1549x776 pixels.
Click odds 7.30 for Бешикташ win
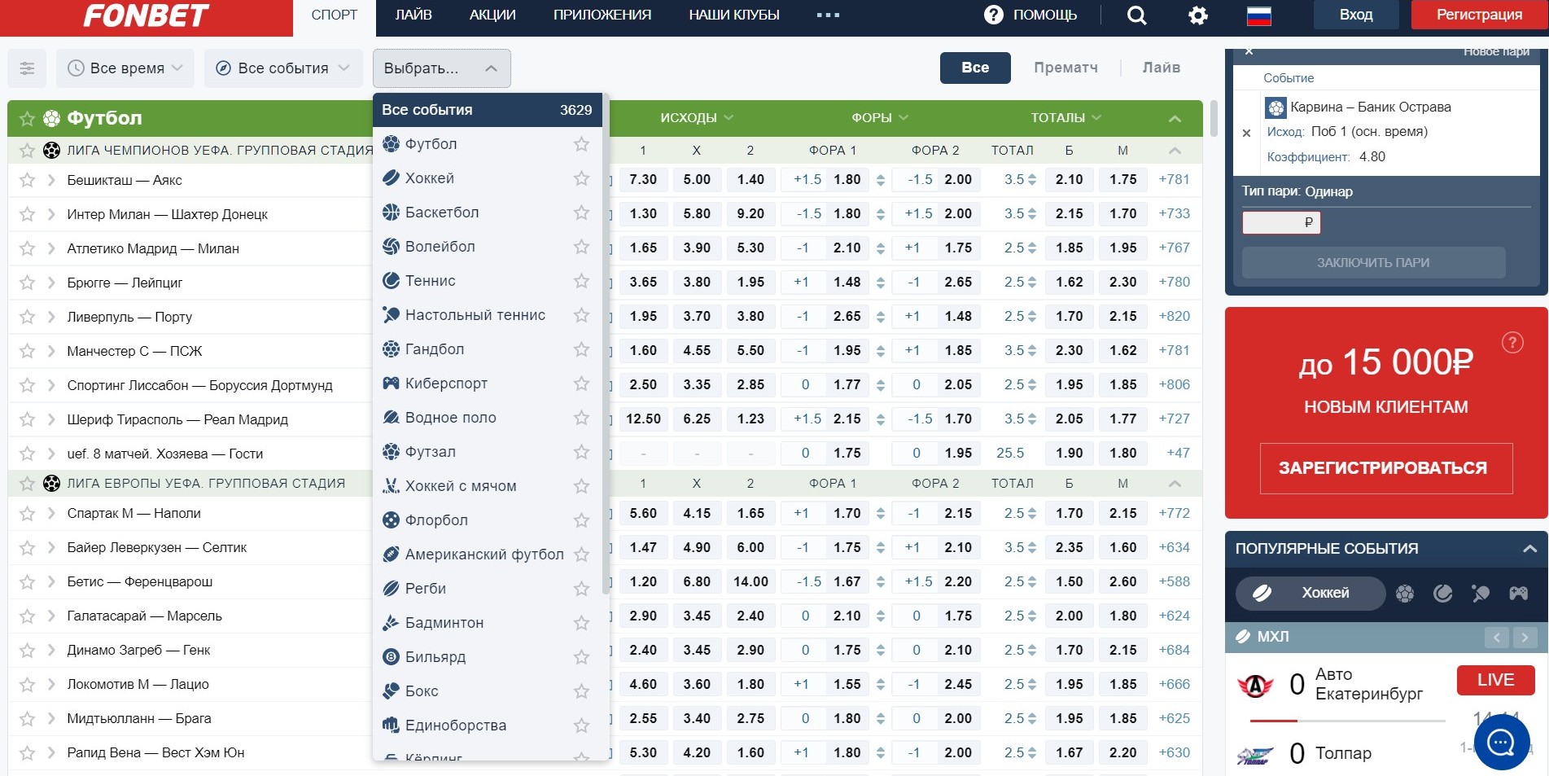pos(643,180)
